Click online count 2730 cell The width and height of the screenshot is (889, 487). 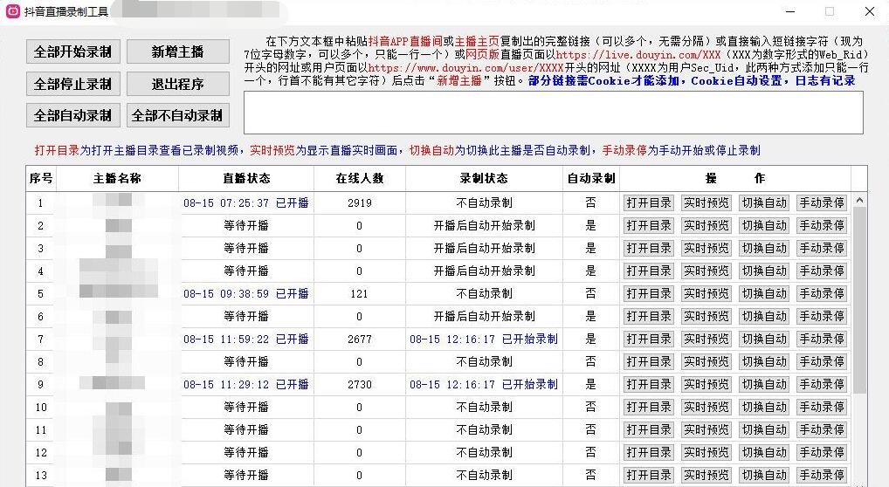tap(360, 384)
